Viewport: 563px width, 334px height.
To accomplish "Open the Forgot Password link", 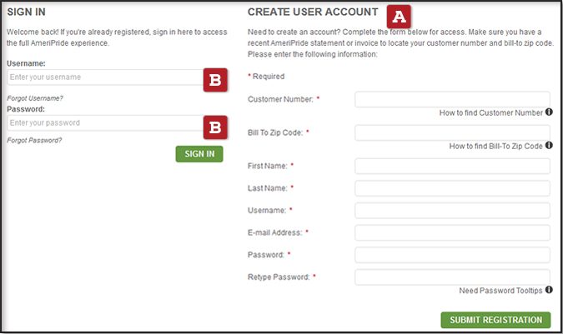I will coord(34,140).
